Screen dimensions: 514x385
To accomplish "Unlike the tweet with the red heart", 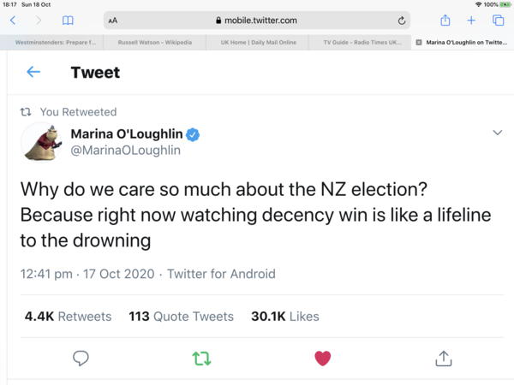I will tap(322, 358).
